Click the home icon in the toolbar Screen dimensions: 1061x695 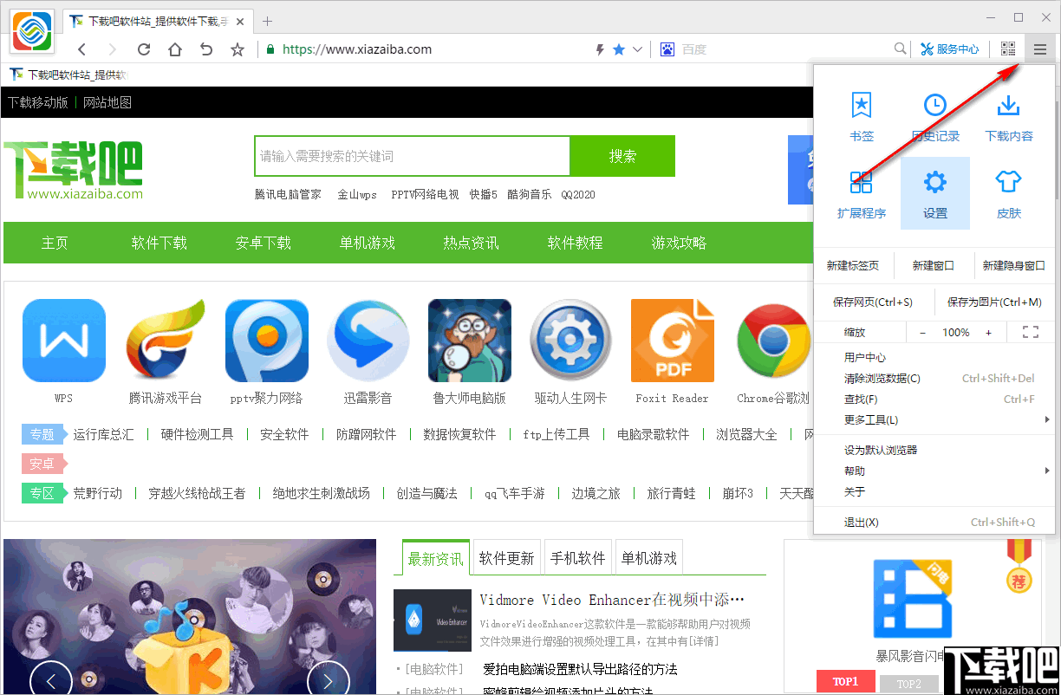[174, 49]
